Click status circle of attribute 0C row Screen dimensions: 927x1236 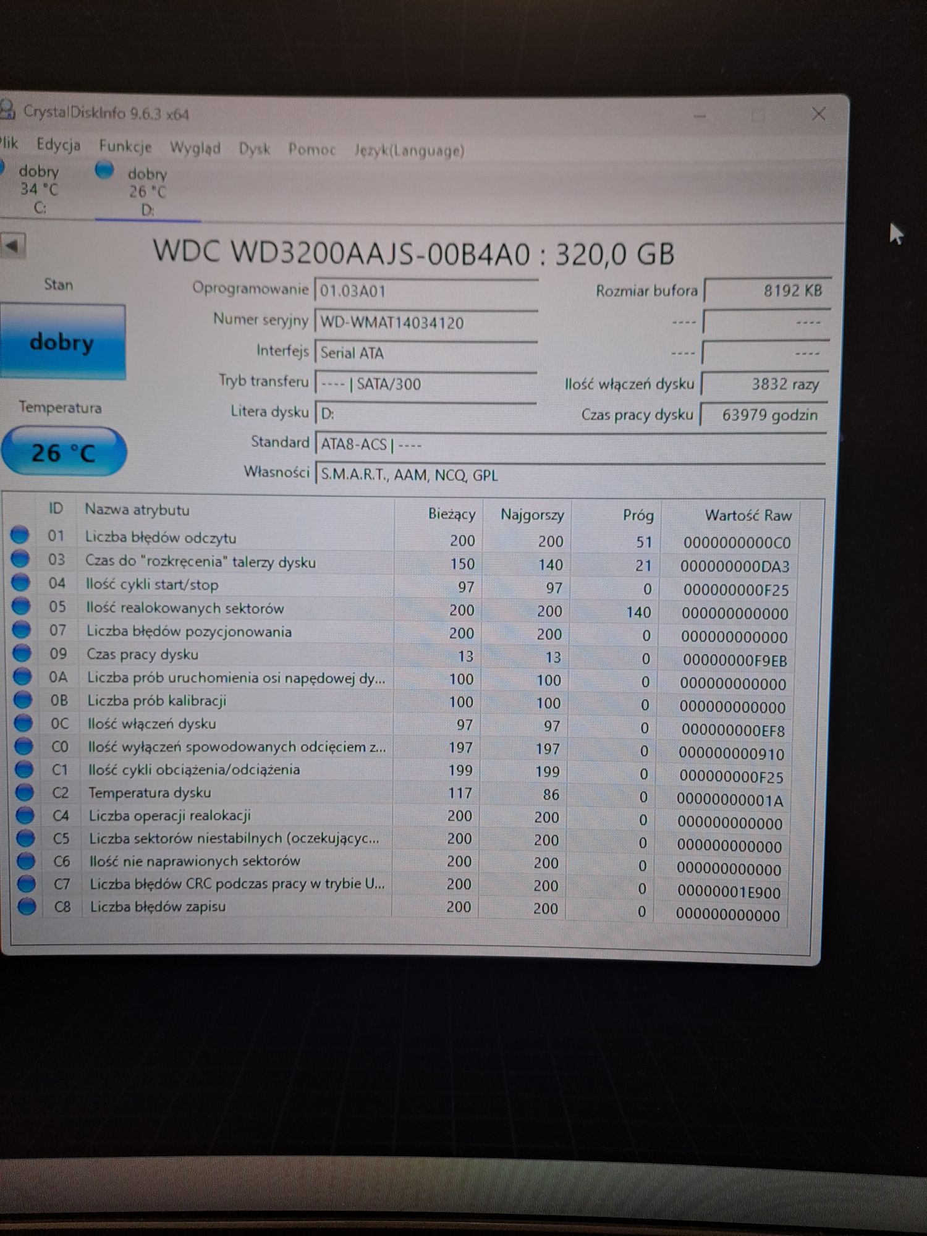click(23, 722)
